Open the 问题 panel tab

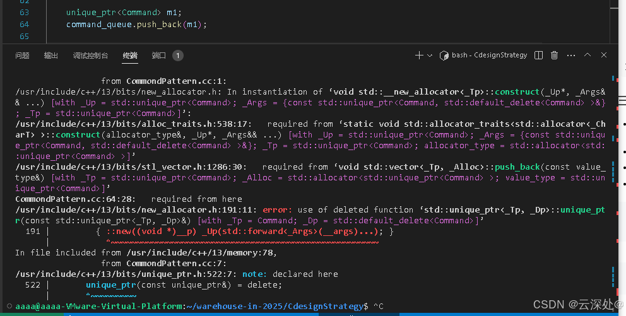(22, 56)
